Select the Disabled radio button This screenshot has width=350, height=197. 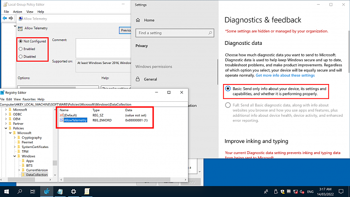[21, 56]
